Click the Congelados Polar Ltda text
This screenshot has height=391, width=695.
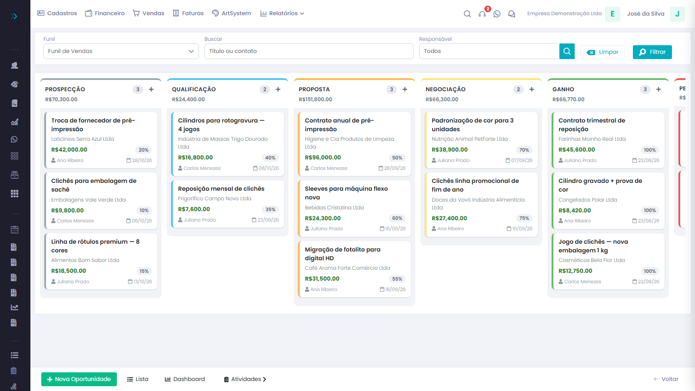588,200
